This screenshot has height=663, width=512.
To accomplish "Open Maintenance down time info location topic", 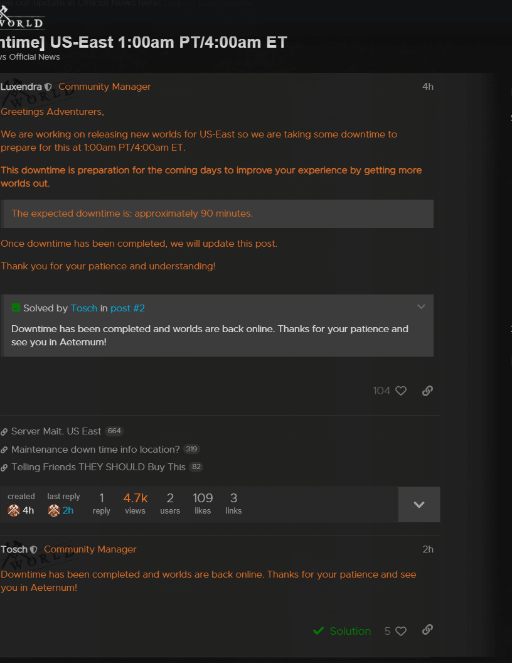I will coord(95,450).
